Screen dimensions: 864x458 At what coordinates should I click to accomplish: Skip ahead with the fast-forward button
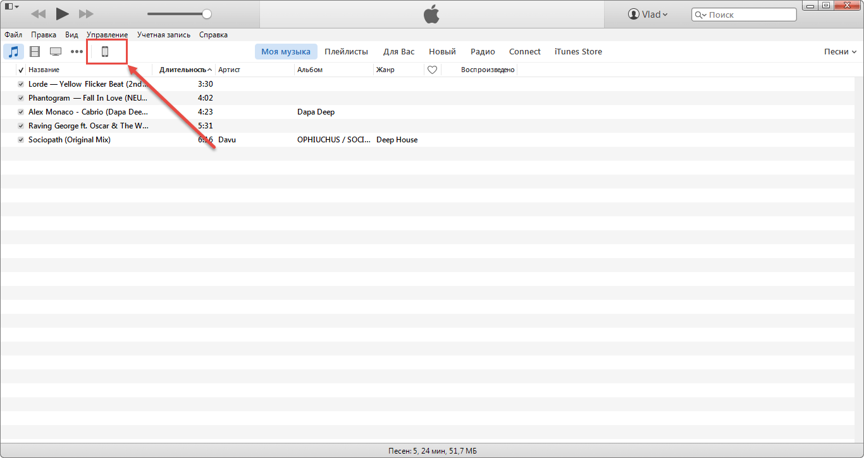coord(86,14)
